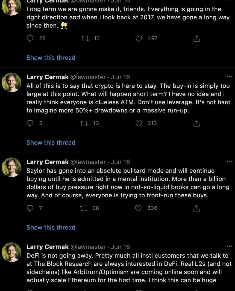Share the "Long term" tweet via share icon

pos(196,38)
